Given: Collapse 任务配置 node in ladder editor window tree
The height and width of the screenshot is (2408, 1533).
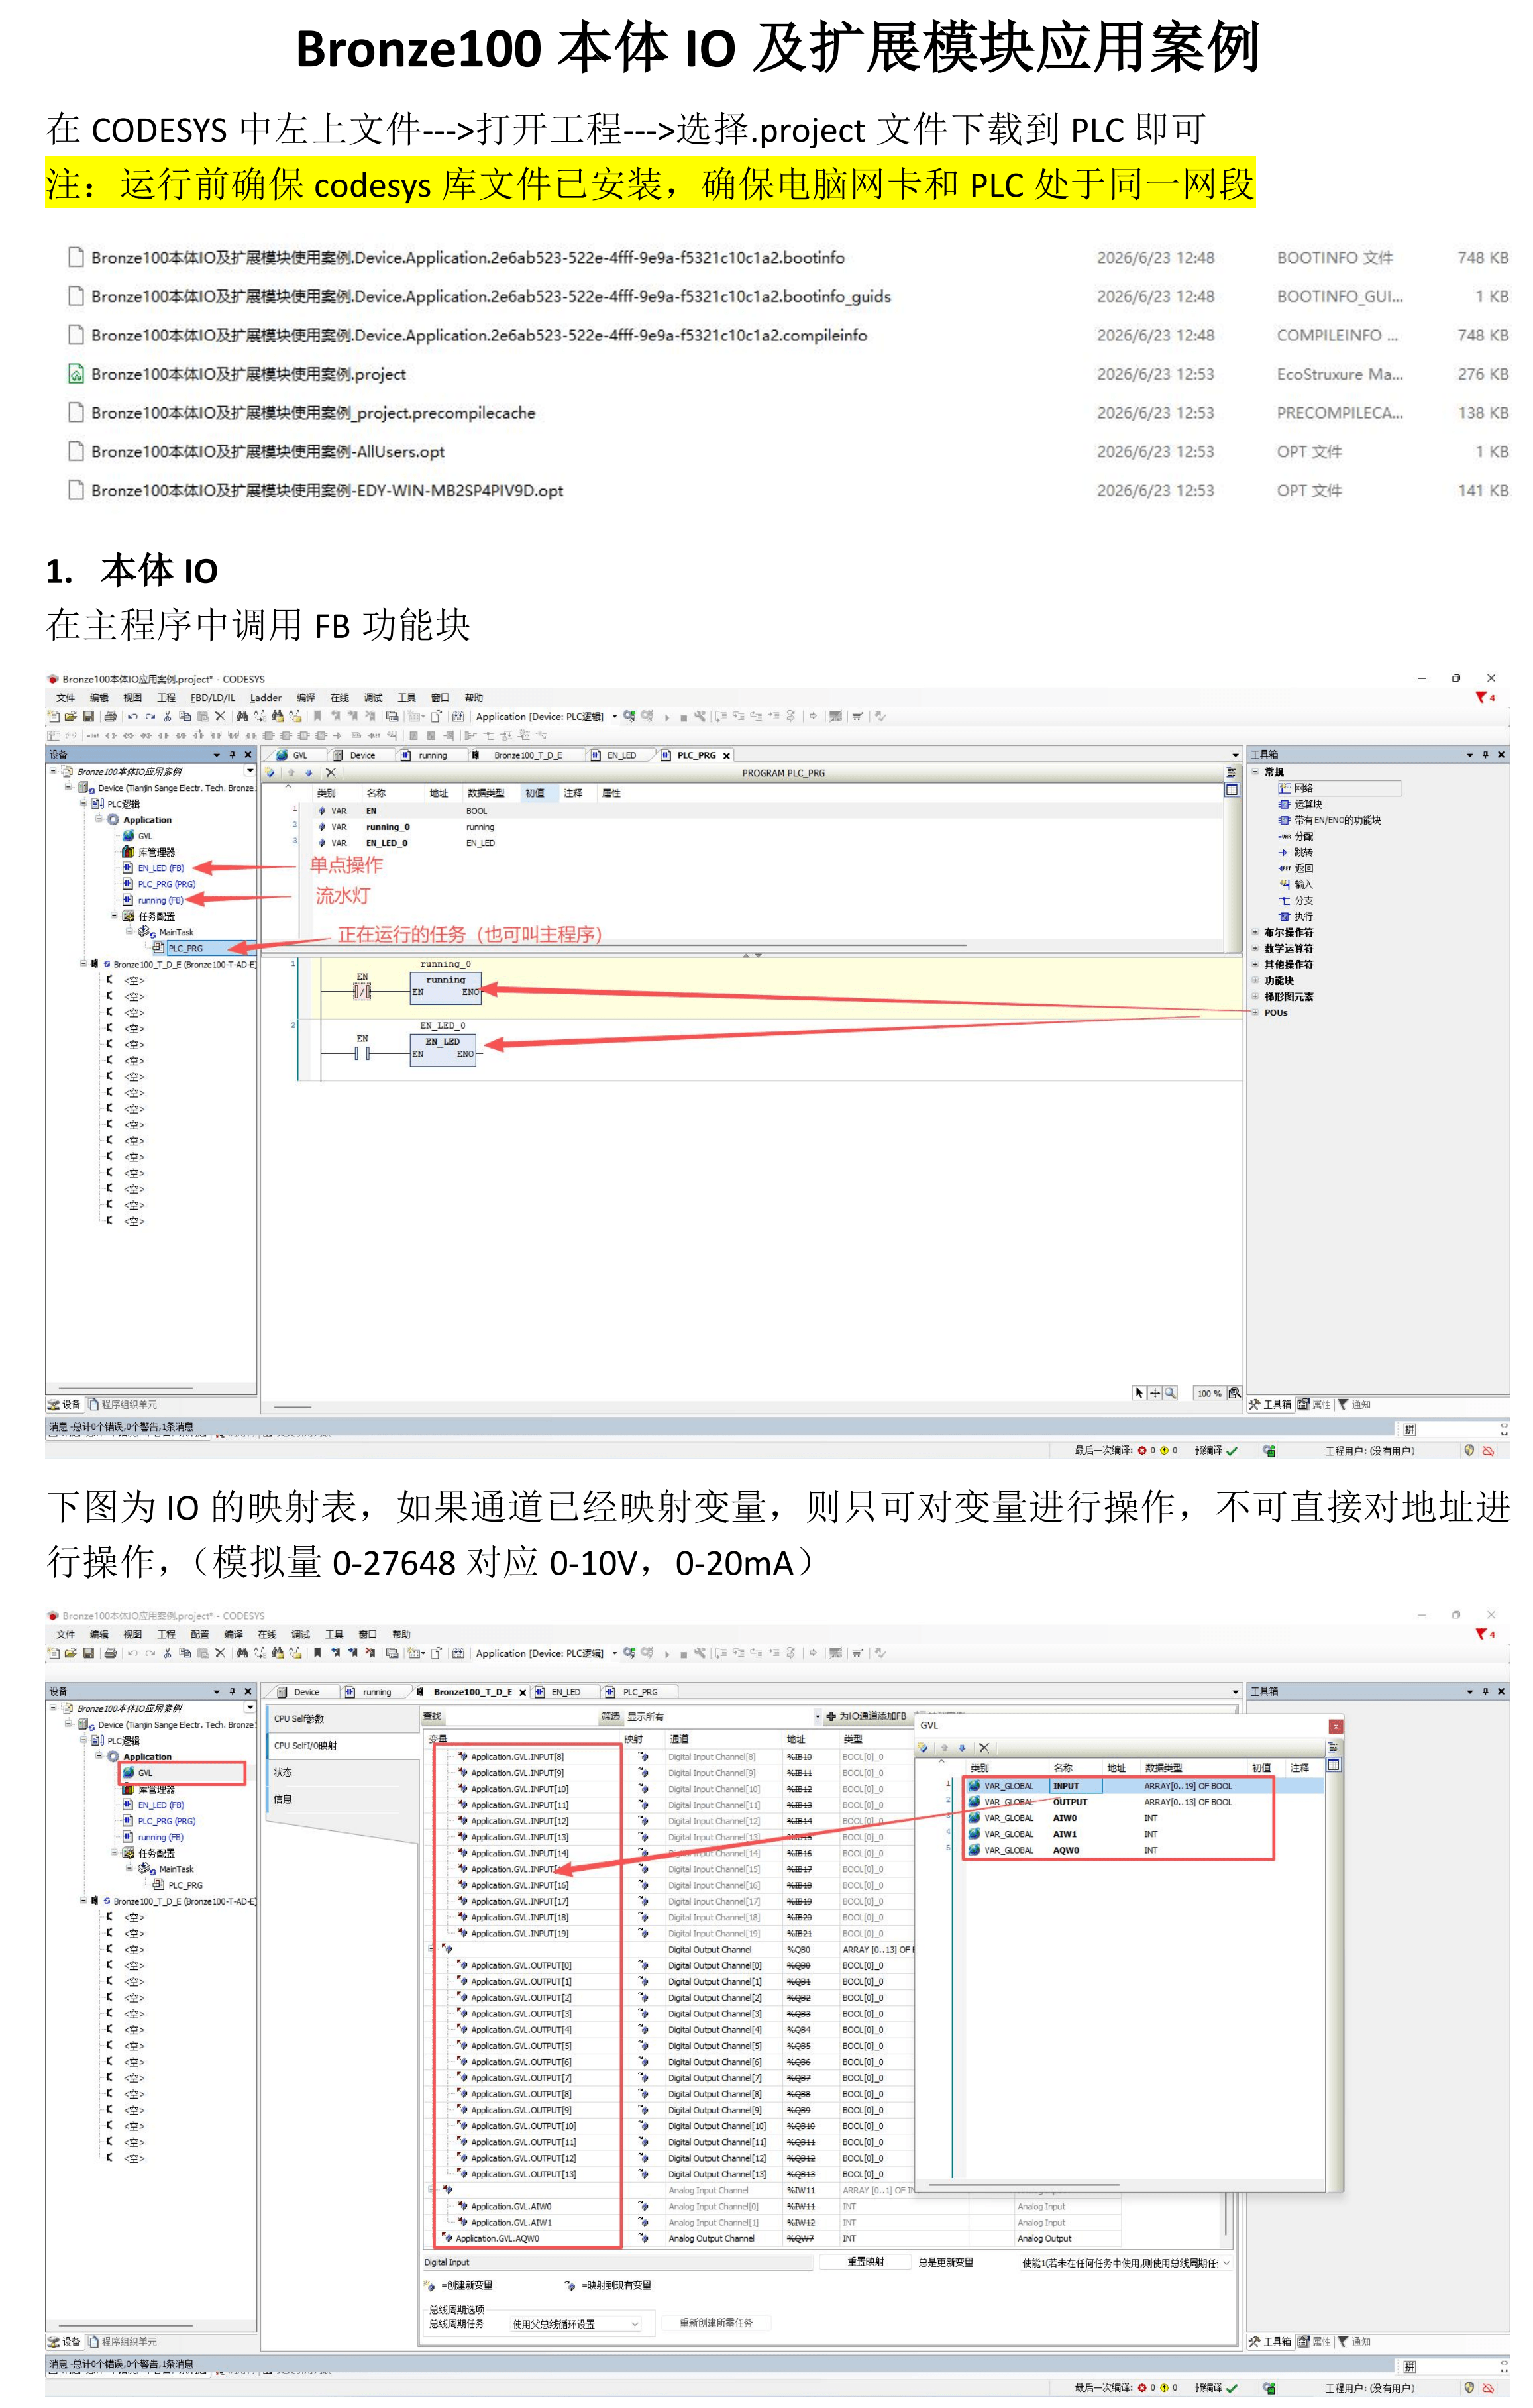Looking at the screenshot, I should [x=114, y=916].
